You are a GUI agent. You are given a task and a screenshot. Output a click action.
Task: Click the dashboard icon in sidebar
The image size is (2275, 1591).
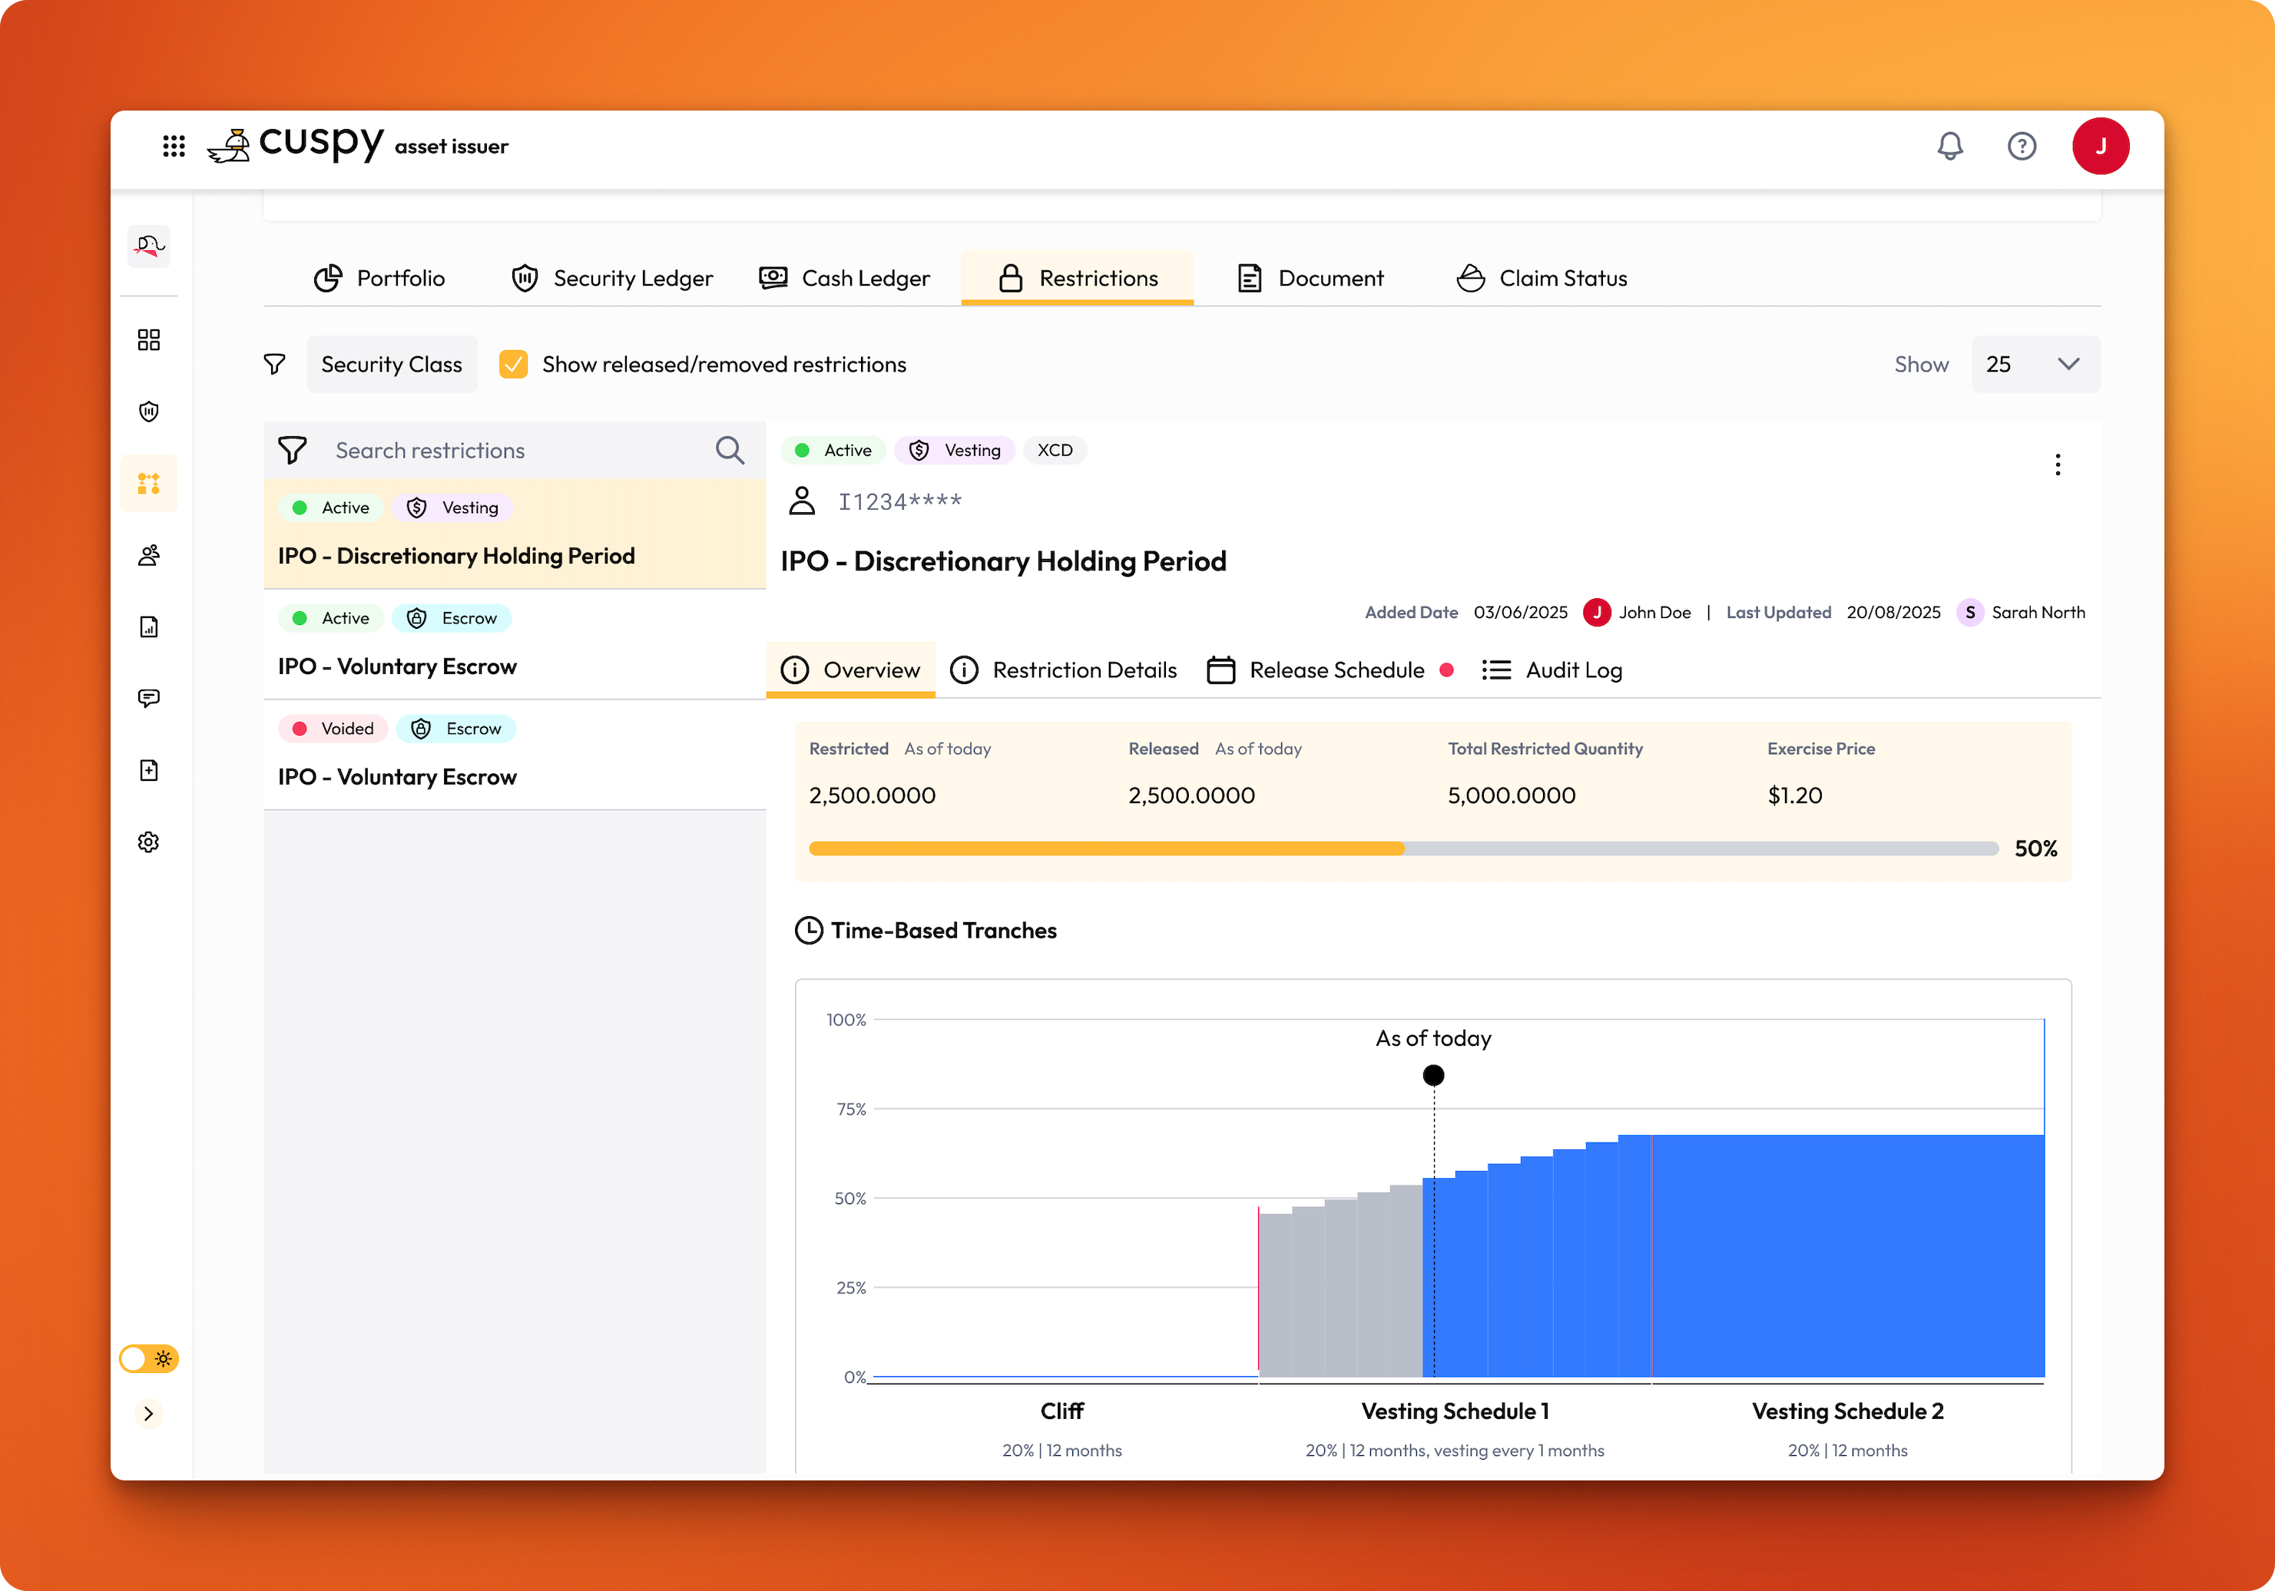[149, 340]
